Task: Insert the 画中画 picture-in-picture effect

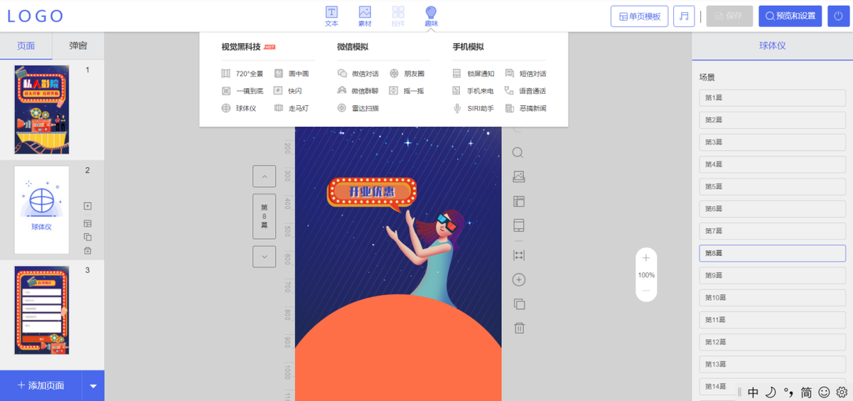Action: pos(291,73)
